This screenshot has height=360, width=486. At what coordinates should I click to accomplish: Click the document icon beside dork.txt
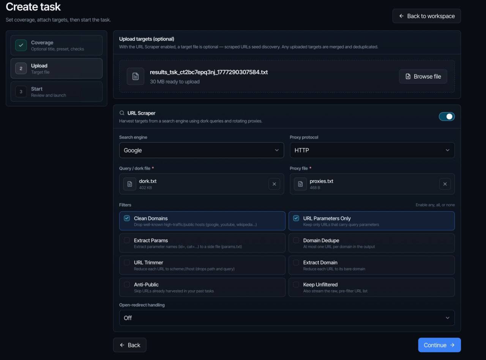coord(130,184)
